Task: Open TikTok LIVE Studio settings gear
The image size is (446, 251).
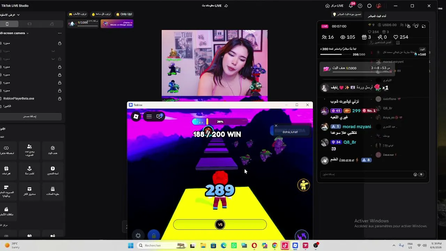Action: [369, 6]
